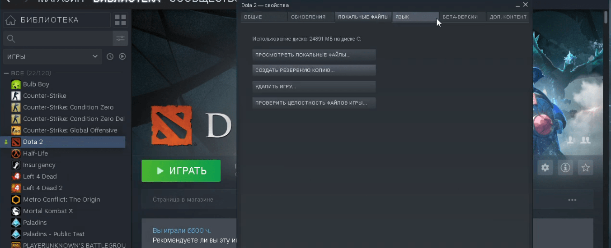The image size is (611, 248).
Task: Switch to the ОБНОВЛЕНИЯ tab
Action: [311, 17]
